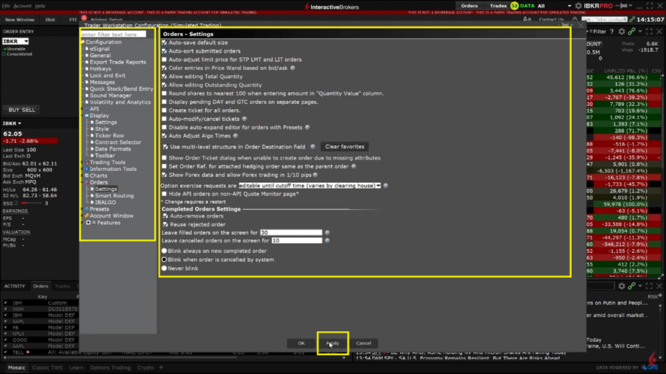This screenshot has width=666, height=374.
Task: Click the Apply button
Action: 332,343
